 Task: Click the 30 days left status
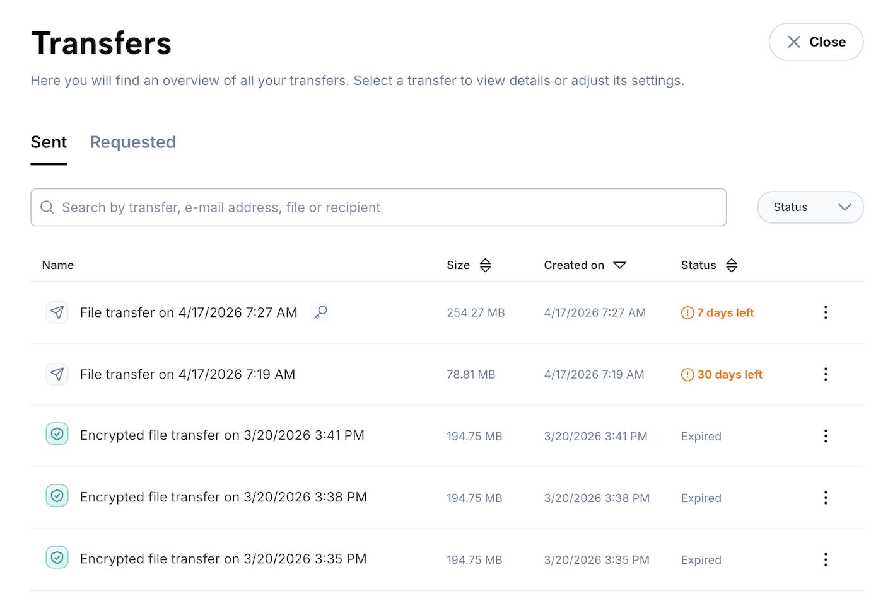(x=730, y=374)
